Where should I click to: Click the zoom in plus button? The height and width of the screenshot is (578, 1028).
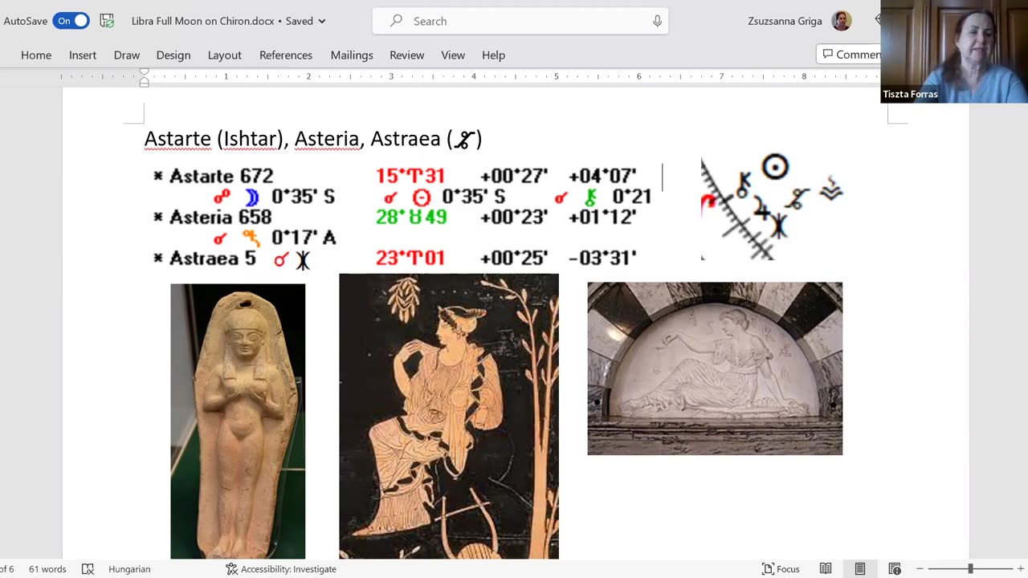click(x=1021, y=569)
